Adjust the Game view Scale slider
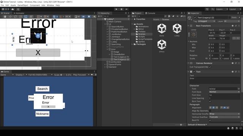 [x=63, y=75]
